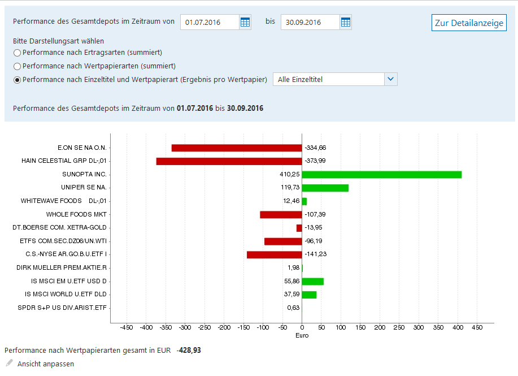The width and height of the screenshot is (518, 376).
Task: Click the Bitte Darstellungsart wählen heading
Action: pos(59,41)
